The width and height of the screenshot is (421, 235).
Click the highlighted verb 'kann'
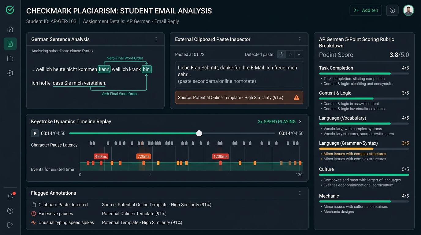click(104, 69)
